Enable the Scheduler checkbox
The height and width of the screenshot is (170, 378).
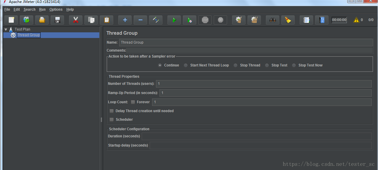point(111,120)
